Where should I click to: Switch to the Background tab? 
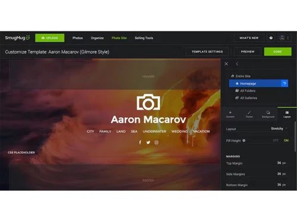[268, 114]
